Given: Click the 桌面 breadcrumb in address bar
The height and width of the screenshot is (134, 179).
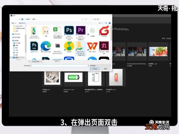Looking at the screenshot, I should pyautogui.click(x=34, y=19).
